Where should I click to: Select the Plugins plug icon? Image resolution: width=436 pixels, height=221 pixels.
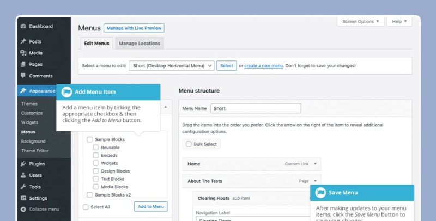[x=23, y=164]
